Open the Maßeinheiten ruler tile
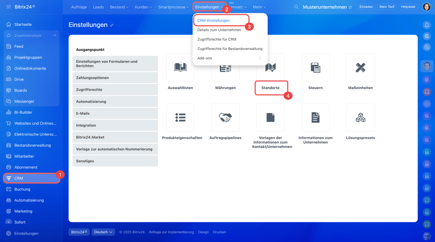435x242 pixels. pyautogui.click(x=361, y=68)
